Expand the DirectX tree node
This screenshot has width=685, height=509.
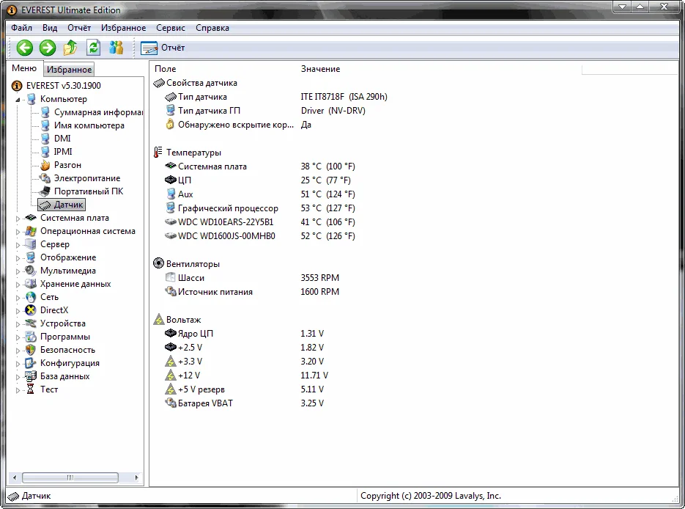[x=18, y=311]
